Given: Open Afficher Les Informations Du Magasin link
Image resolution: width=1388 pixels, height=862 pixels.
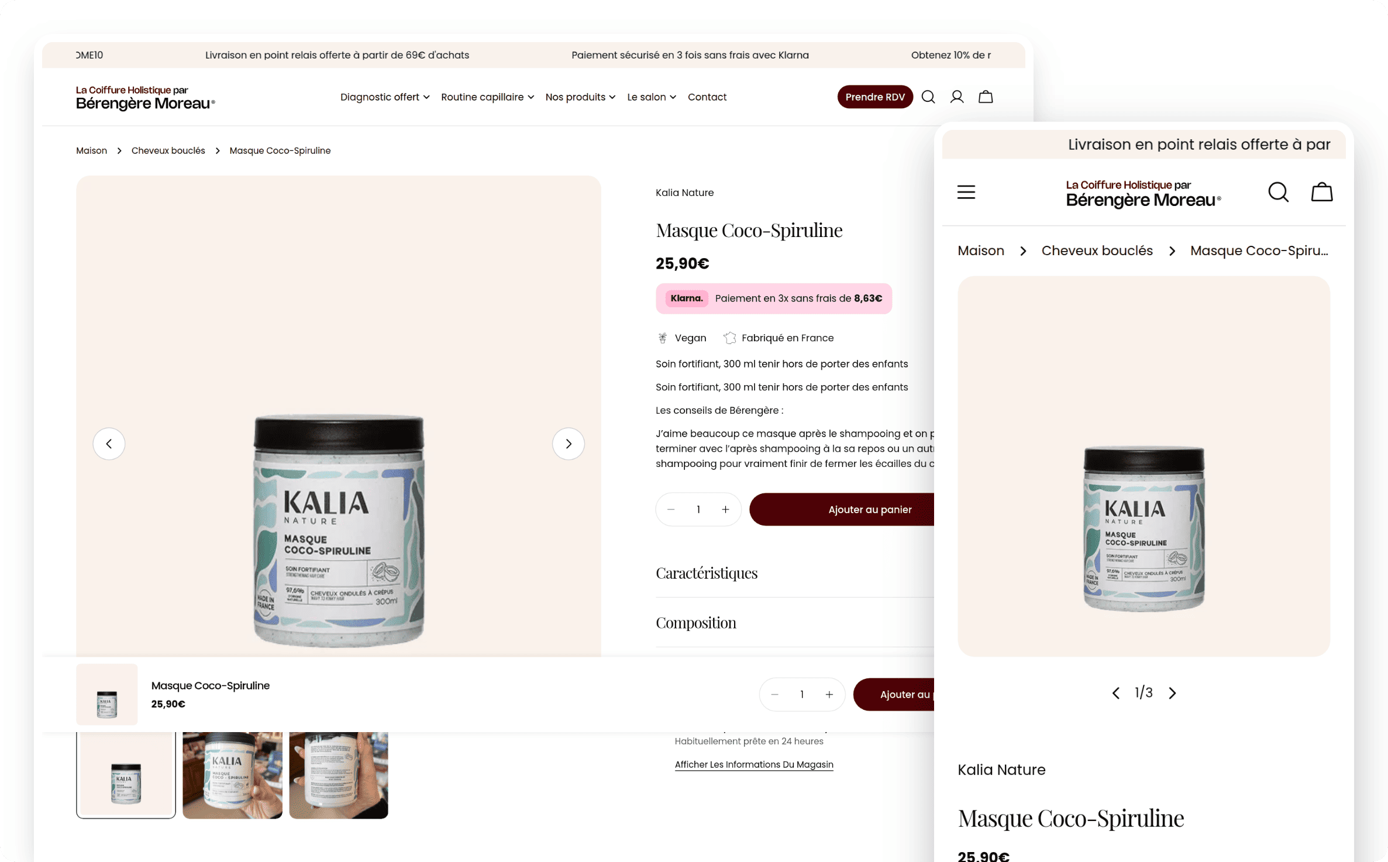Looking at the screenshot, I should 753,765.
